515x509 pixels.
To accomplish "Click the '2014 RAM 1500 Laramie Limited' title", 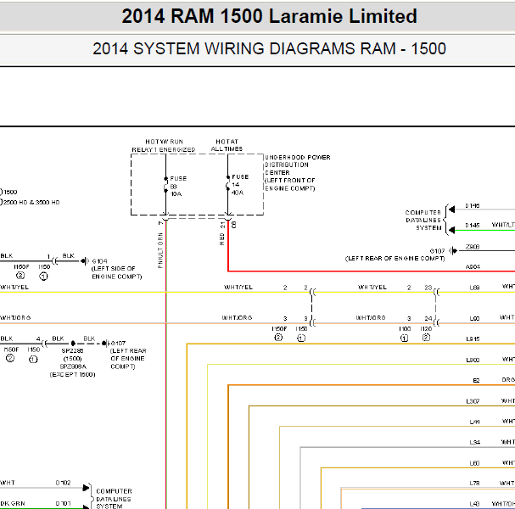I will (x=269, y=16).
